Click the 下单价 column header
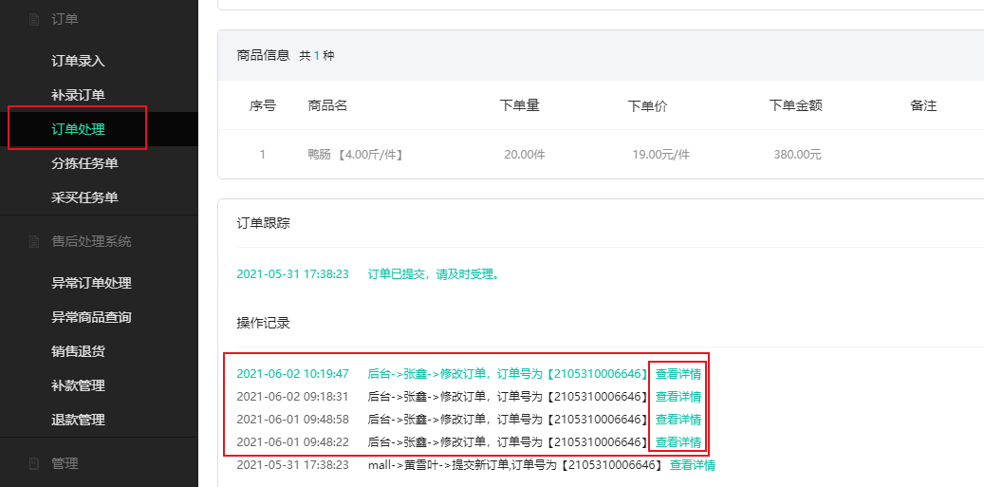This screenshot has height=487, width=984. [x=648, y=106]
